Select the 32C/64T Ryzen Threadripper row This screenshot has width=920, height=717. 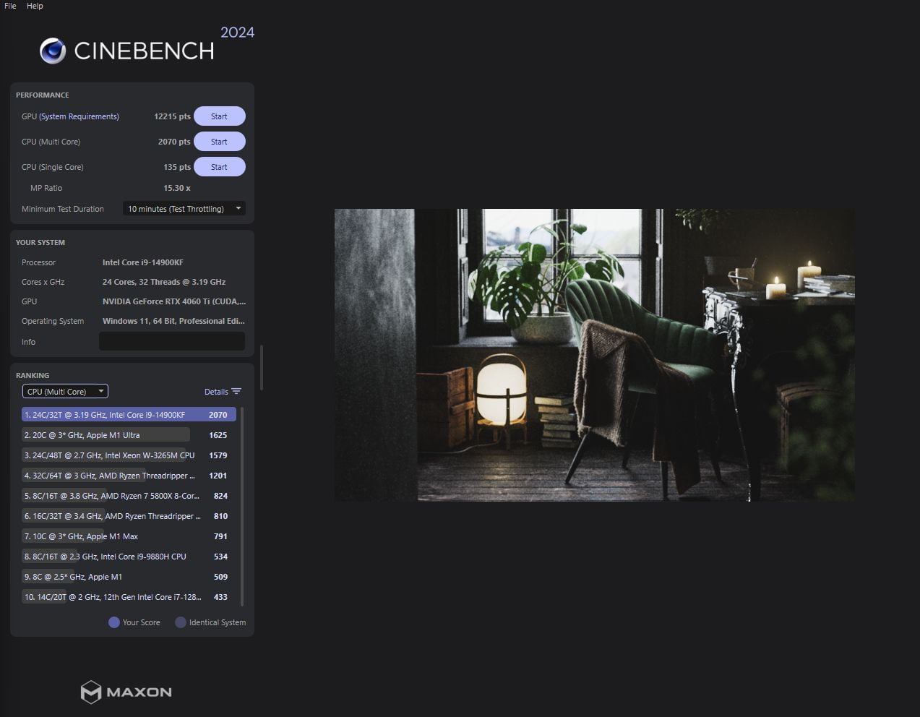[x=129, y=476]
